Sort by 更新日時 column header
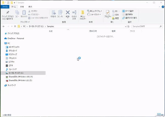Image resolution: width=165 pixels, height=117 pixels. point(93,31)
